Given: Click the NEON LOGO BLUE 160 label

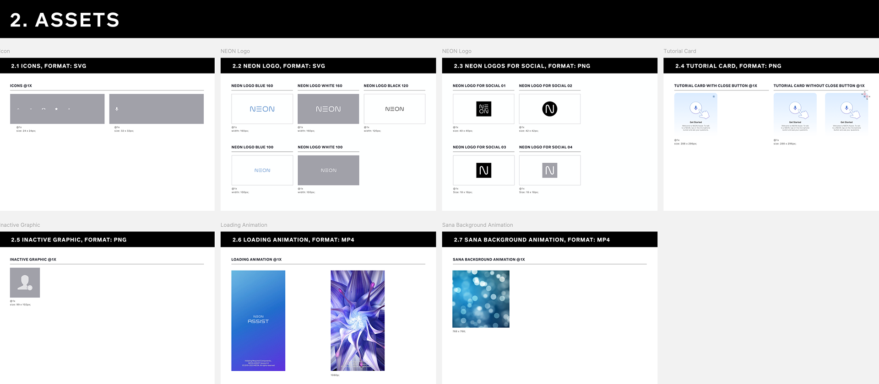Looking at the screenshot, I should pos(252,85).
